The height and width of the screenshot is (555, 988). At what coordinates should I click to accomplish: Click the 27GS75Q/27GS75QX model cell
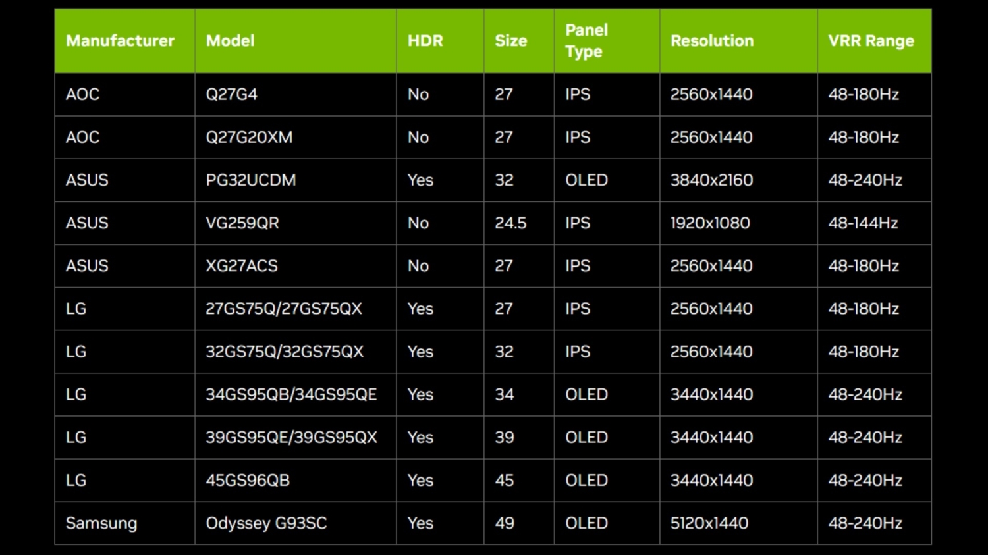(x=284, y=309)
